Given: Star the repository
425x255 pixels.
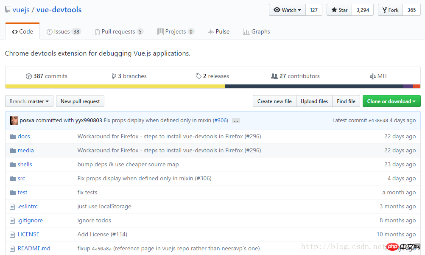Looking at the screenshot, I should coord(339,10).
